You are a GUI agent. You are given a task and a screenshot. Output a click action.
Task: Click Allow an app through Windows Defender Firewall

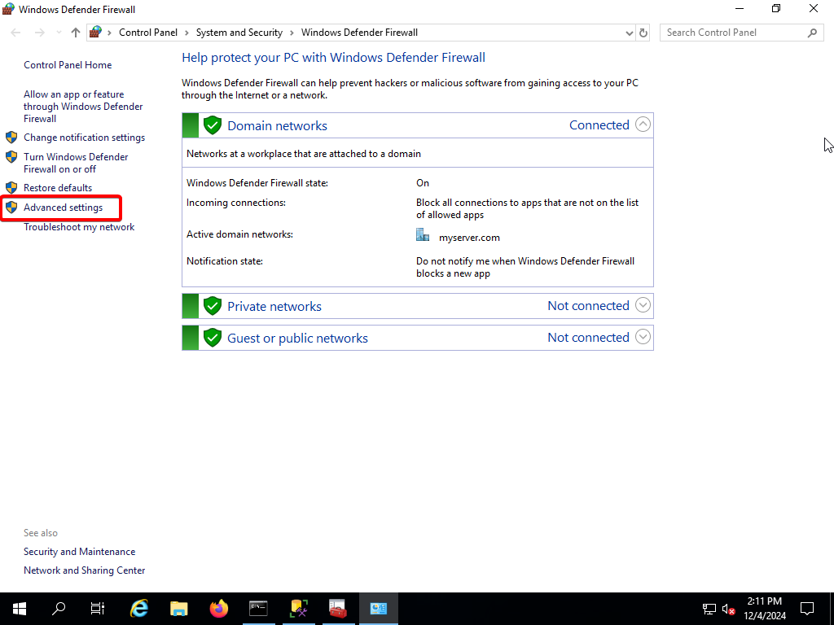(x=83, y=106)
